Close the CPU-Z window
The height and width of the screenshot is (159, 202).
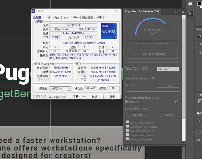tap(116, 11)
